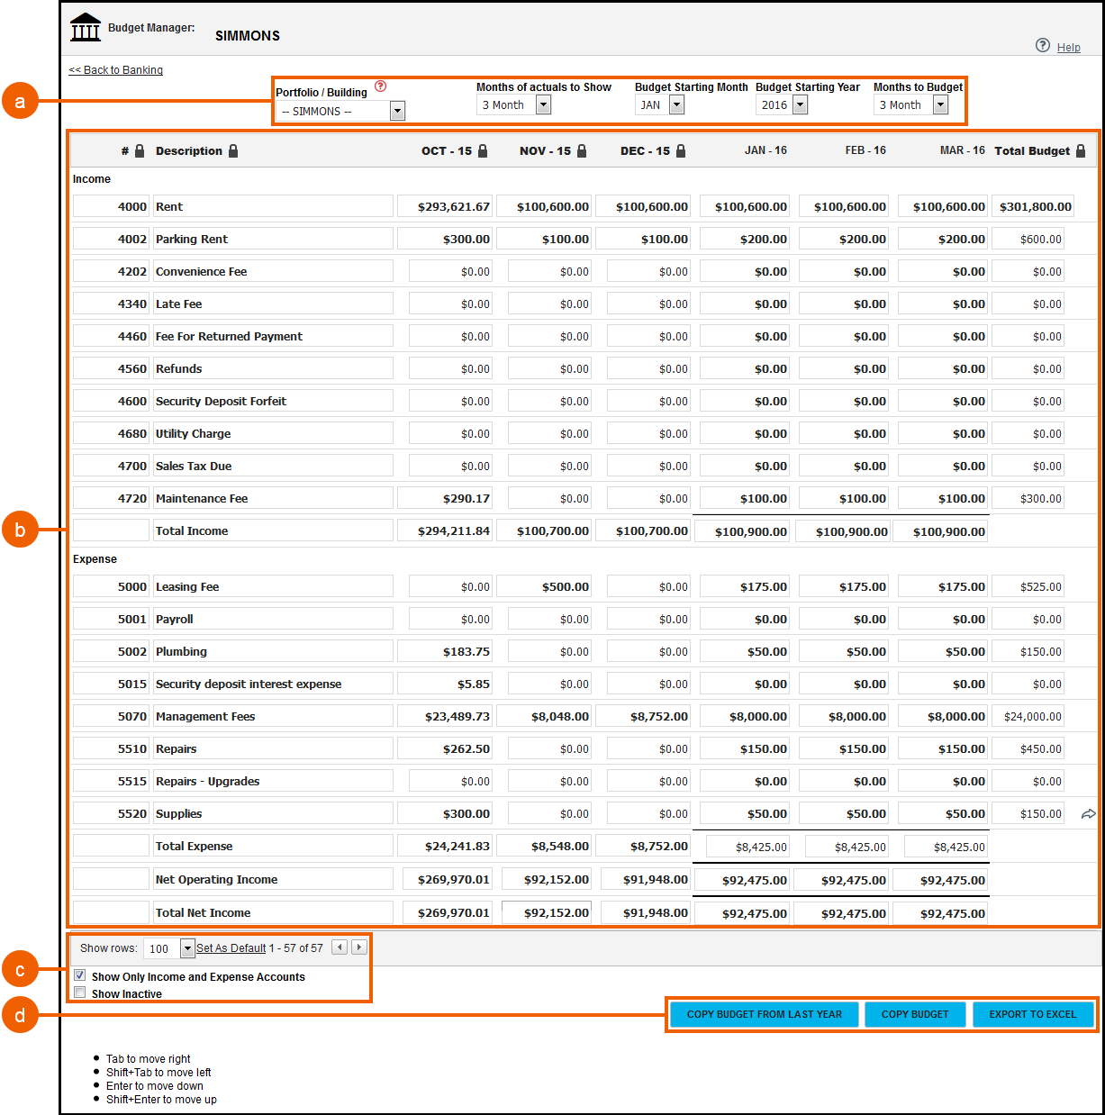Screen dimensions: 1105x1115
Task: Click the Rent JAN - 16 budget field
Action: click(x=745, y=207)
